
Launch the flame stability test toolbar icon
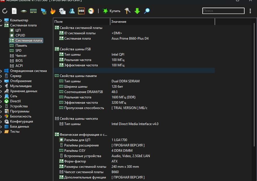[53, 11]
